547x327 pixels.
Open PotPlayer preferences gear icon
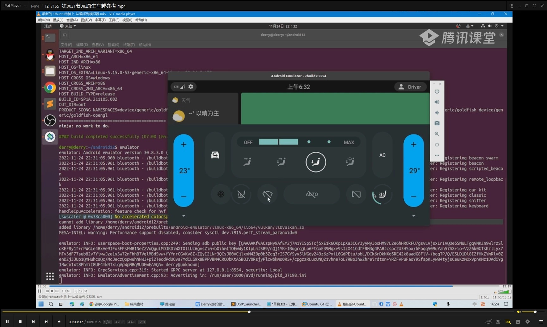528,322
